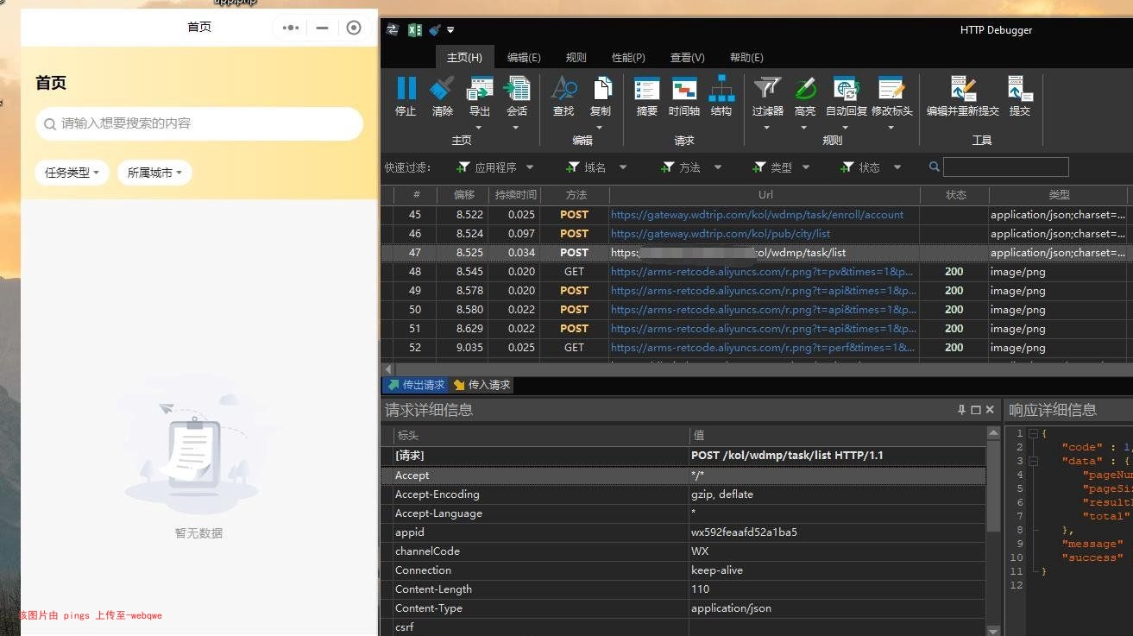Click the mini program minimize dash icon
The width and height of the screenshot is (1133, 636).
(x=322, y=28)
